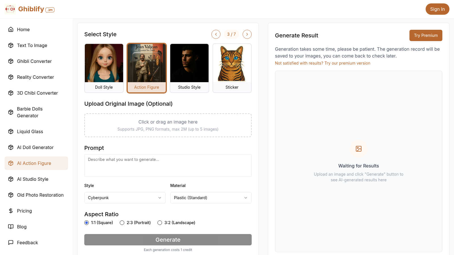The width and height of the screenshot is (454, 255).
Task: Click the cube icon beside Old Photo Restoration
Action: pos(11,195)
